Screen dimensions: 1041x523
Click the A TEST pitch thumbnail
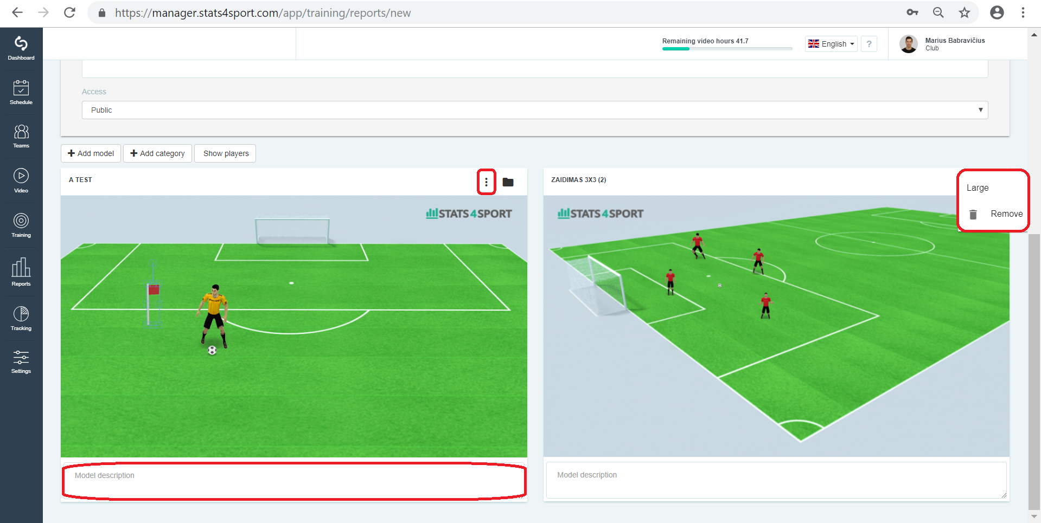293,326
